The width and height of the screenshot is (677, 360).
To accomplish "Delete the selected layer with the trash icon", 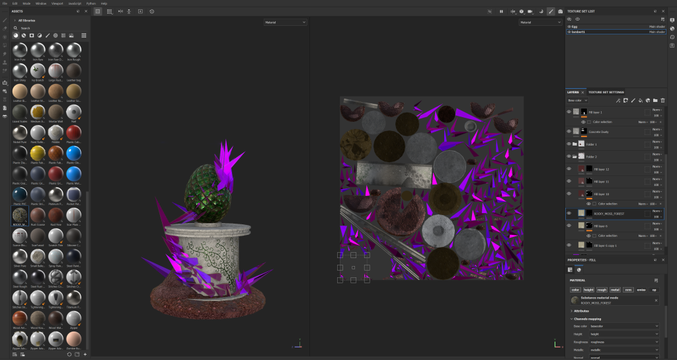I will [662, 101].
